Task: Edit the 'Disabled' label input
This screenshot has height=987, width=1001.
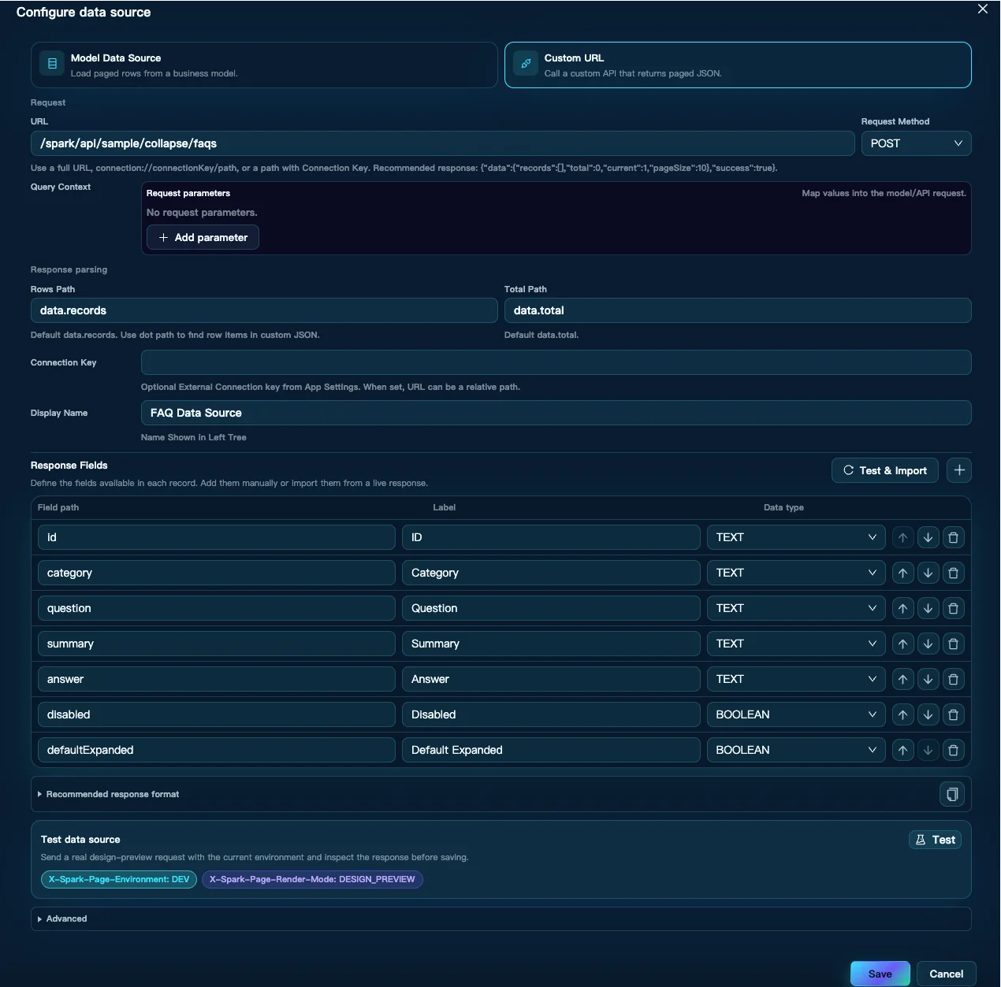Action: [551, 714]
